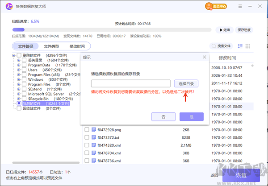Viewport: 268px width, 186px height.
Task: Expand the Windows tree node
Action: (x=19, y=79)
